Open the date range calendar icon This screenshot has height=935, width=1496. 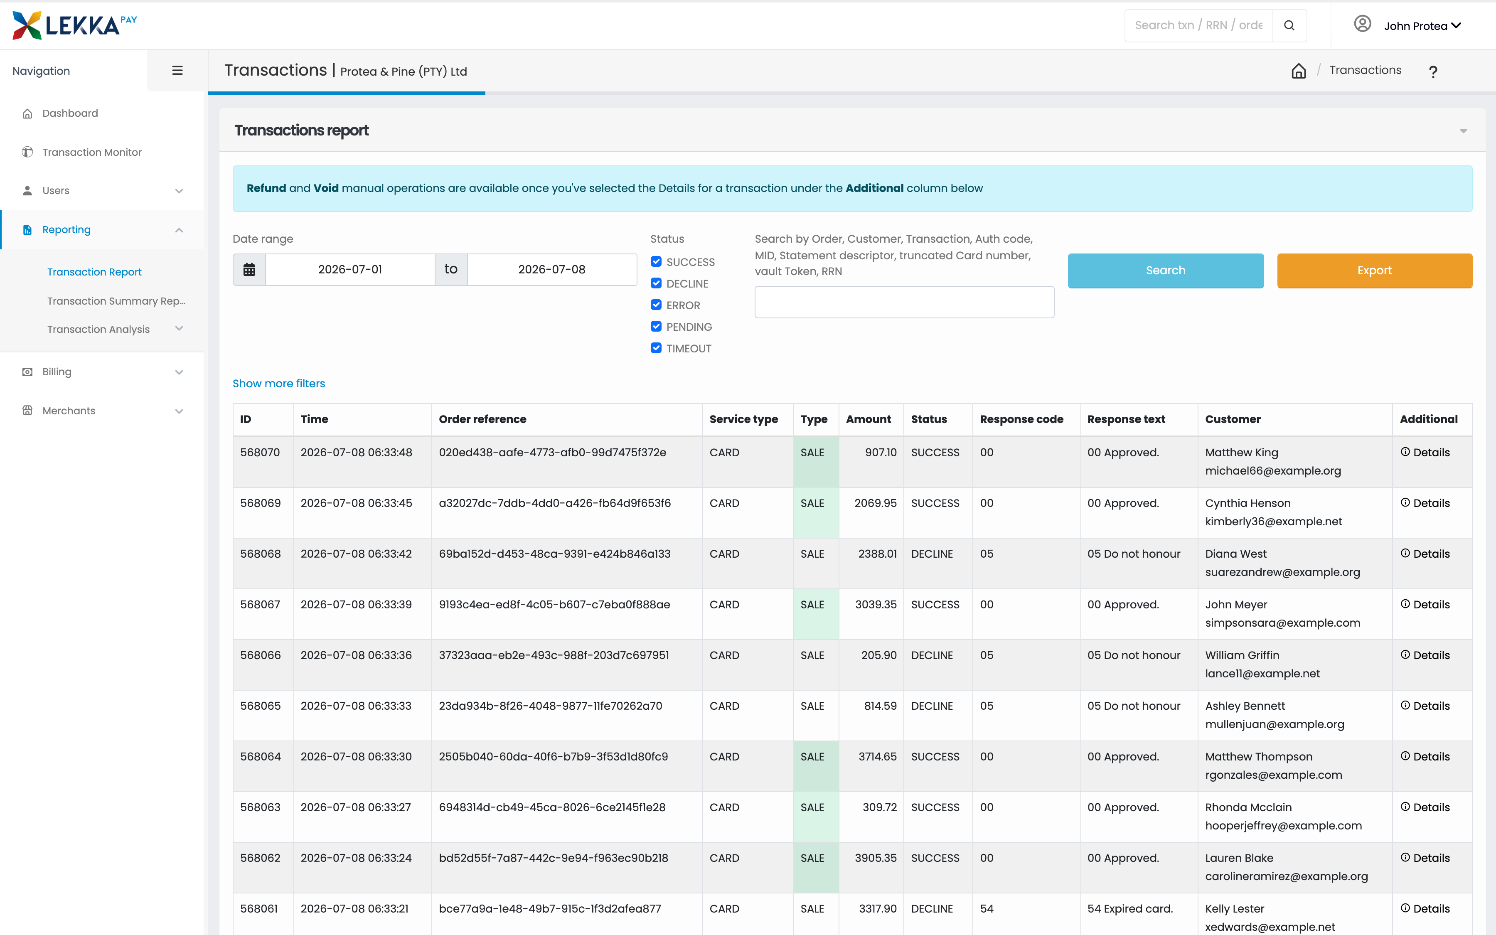[249, 270]
